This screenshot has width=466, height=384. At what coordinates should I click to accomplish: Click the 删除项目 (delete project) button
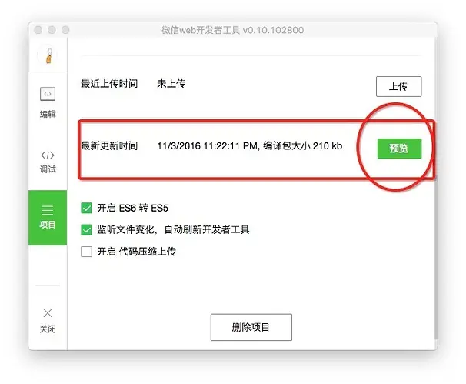coord(251,327)
